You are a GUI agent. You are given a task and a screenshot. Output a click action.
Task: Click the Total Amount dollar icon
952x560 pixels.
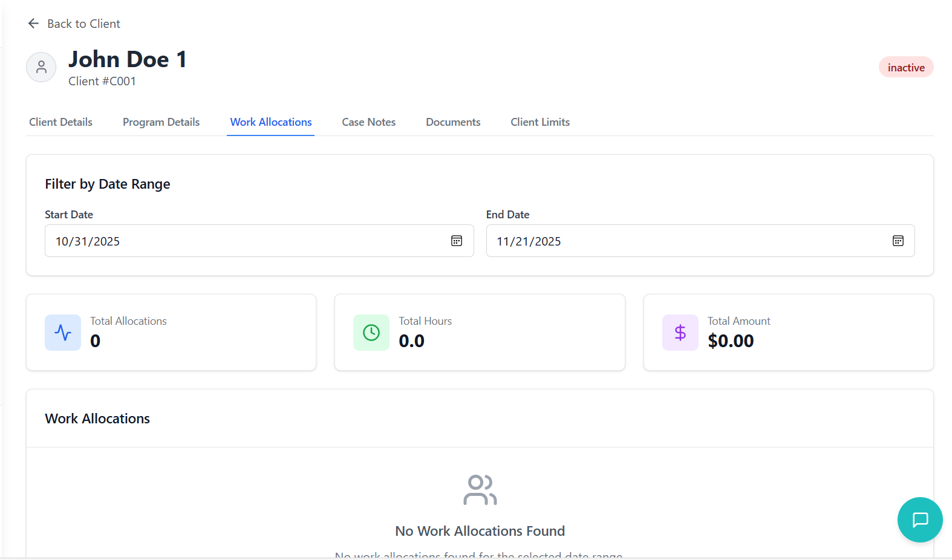tap(680, 333)
